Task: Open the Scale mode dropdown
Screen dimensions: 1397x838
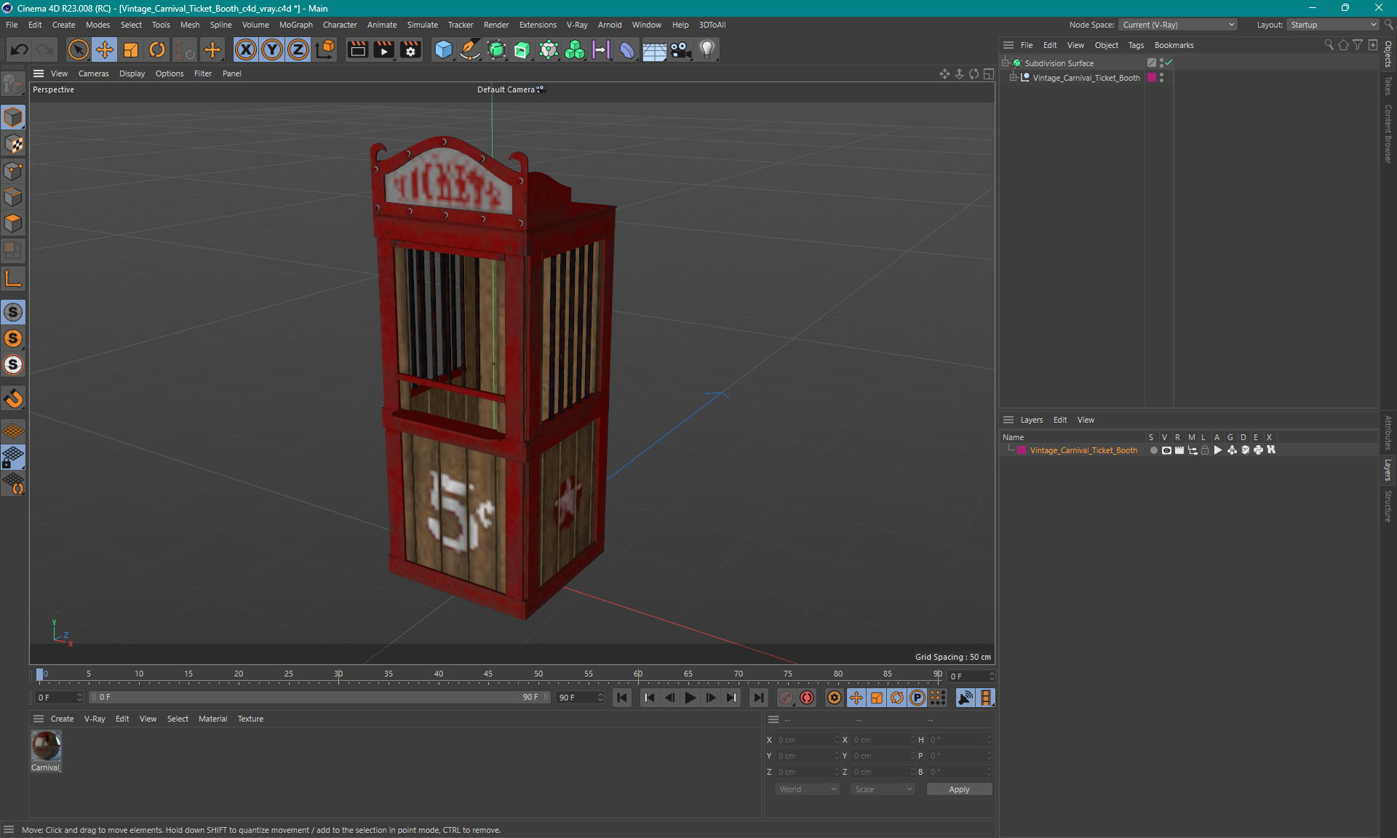Action: (883, 789)
